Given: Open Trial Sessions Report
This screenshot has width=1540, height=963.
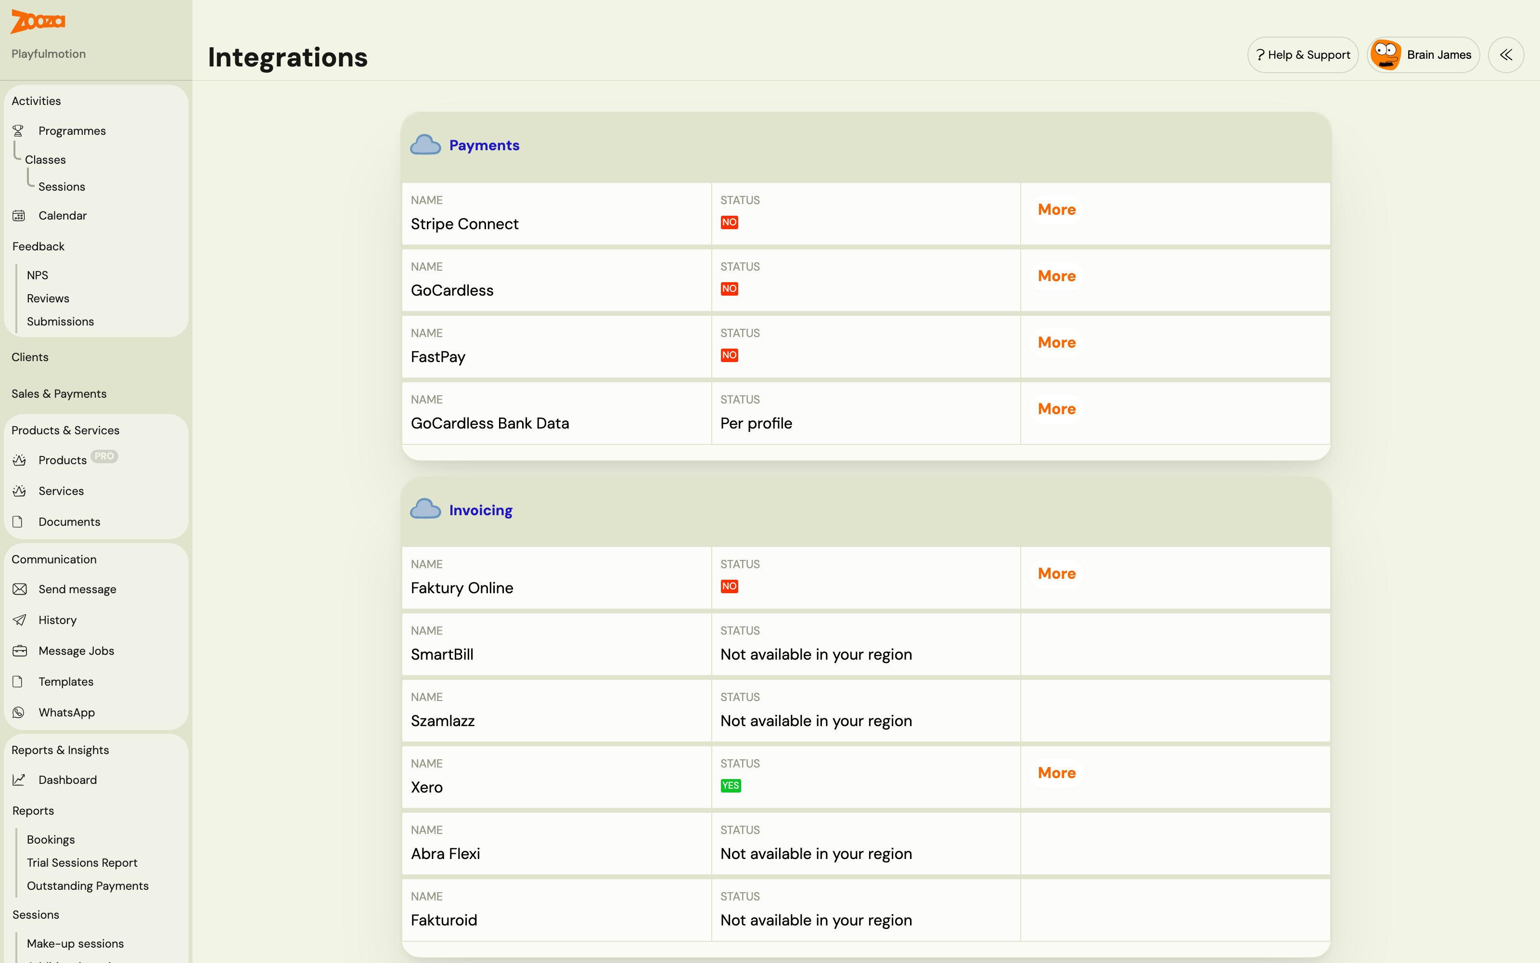Looking at the screenshot, I should pyautogui.click(x=82, y=862).
